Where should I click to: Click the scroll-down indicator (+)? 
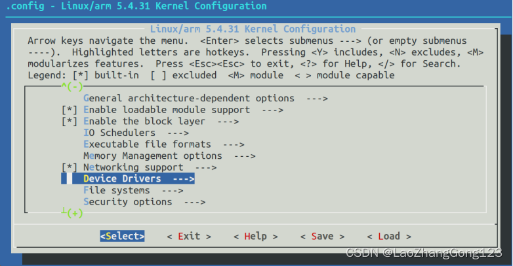(x=72, y=214)
